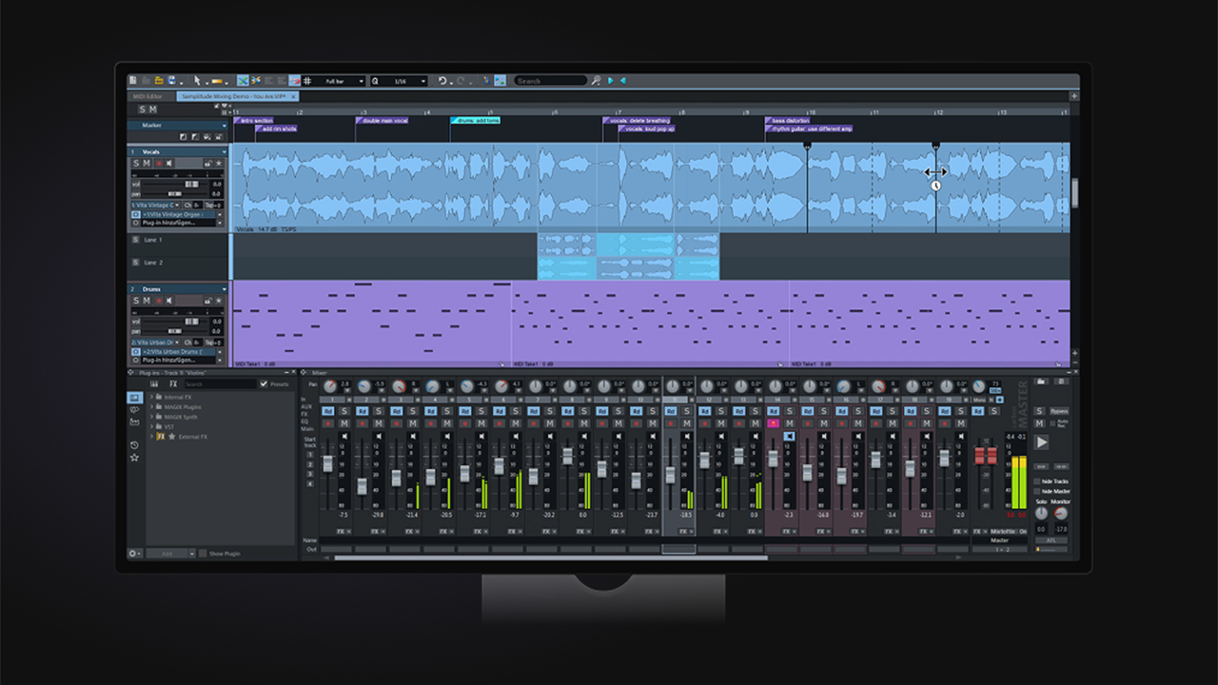
Task: Check the Show Plugin checkbox
Action: point(203,554)
